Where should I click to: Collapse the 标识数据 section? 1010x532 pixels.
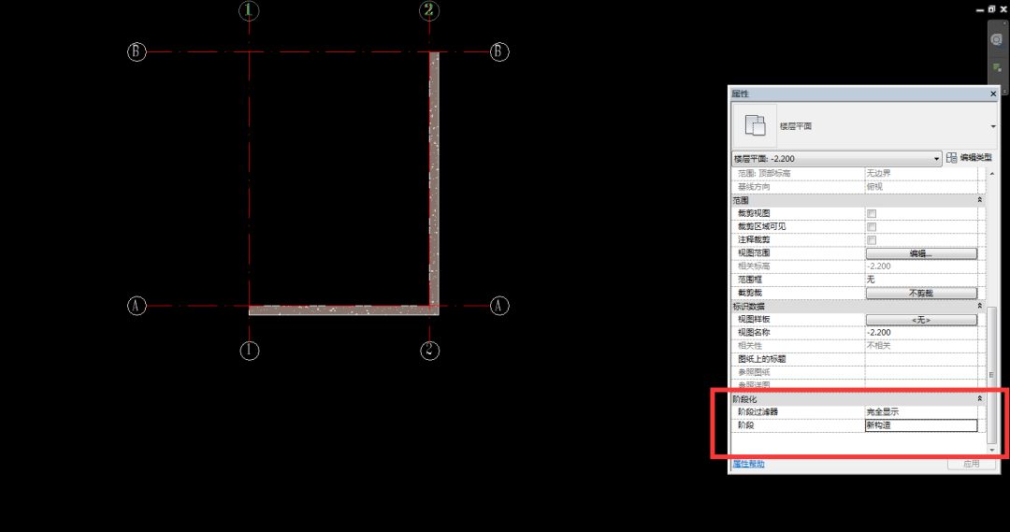pyautogui.click(x=980, y=306)
